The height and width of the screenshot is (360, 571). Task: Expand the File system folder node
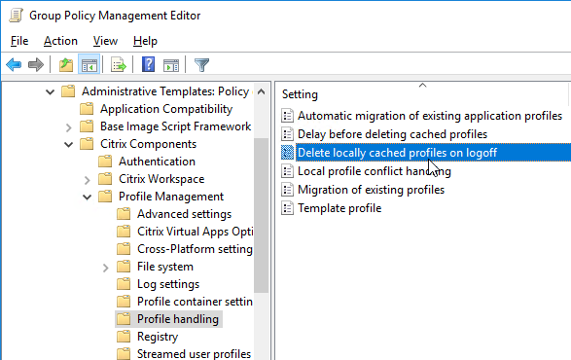[x=106, y=268]
